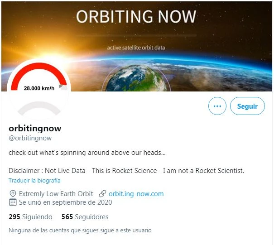Viewport: 274px width, 245px height.
Task: Click the Se unió en septiembre de 2020 text
Action: pyautogui.click(x=65, y=202)
